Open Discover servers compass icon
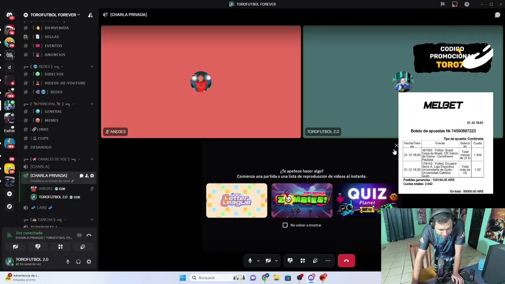Image resolution: width=505 pixels, height=284 pixels. (x=9, y=206)
